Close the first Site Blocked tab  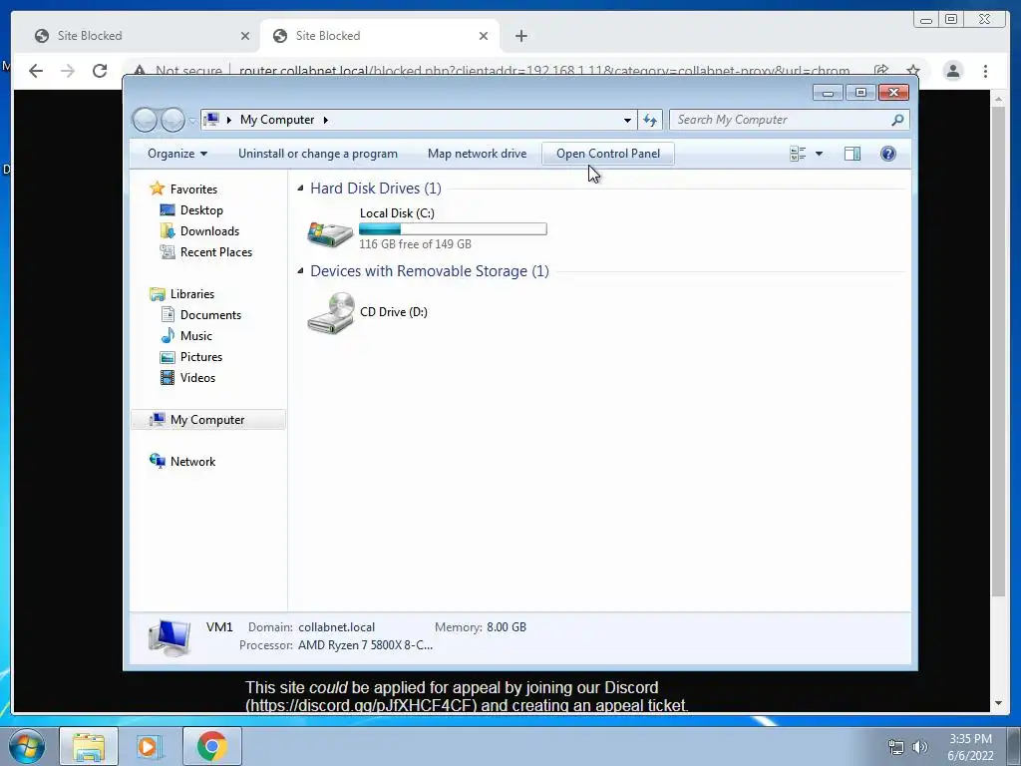245,36
